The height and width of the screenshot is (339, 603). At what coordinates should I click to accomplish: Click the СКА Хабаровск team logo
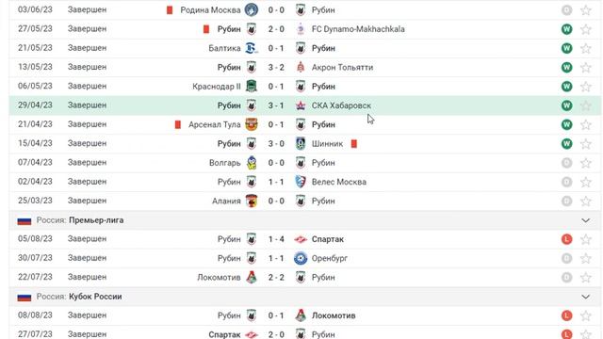coord(301,105)
